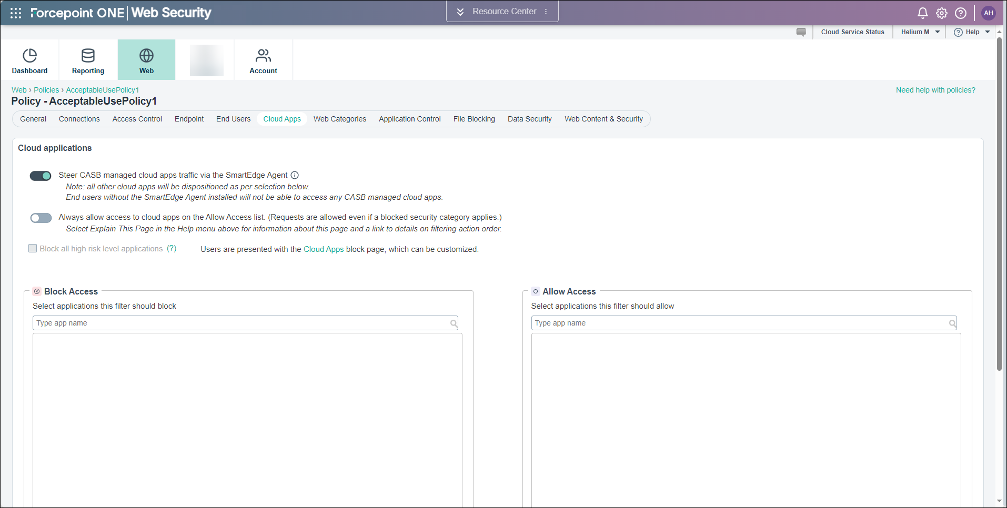Open the Data Security tab
Image resolution: width=1007 pixels, height=508 pixels.
click(530, 119)
